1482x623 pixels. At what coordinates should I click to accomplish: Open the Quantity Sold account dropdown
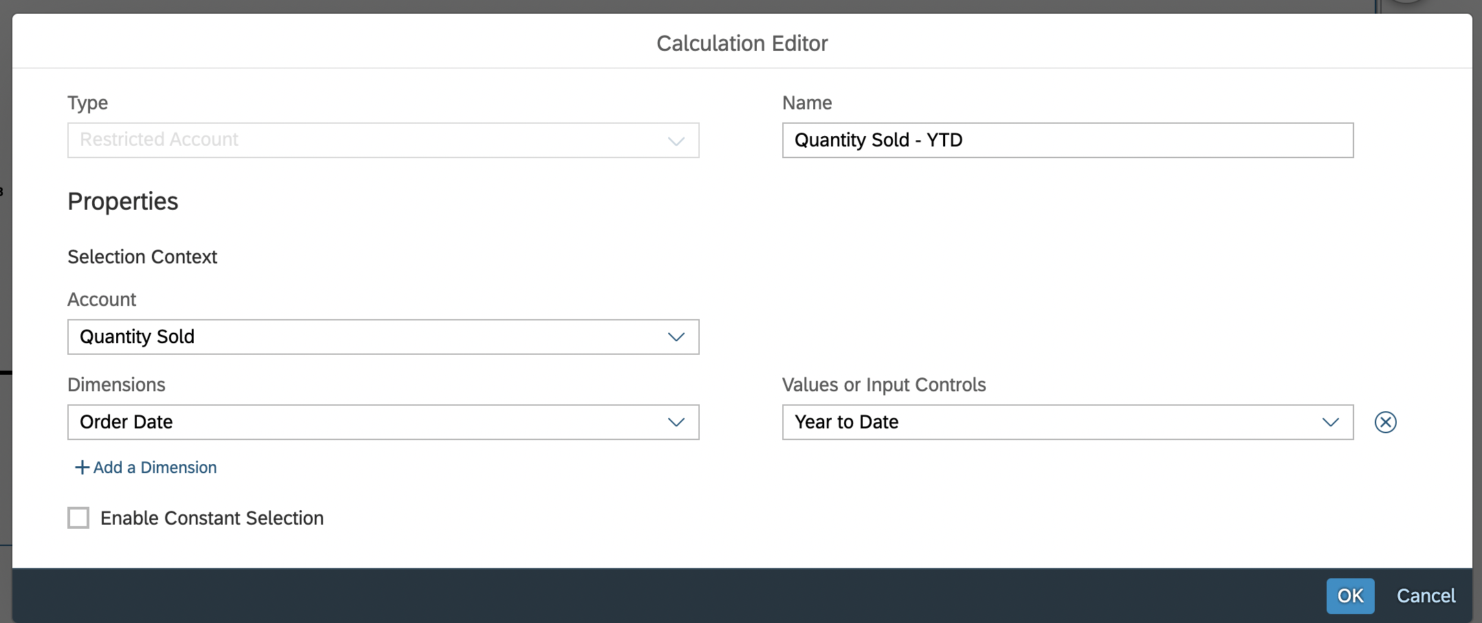pyautogui.click(x=371, y=337)
